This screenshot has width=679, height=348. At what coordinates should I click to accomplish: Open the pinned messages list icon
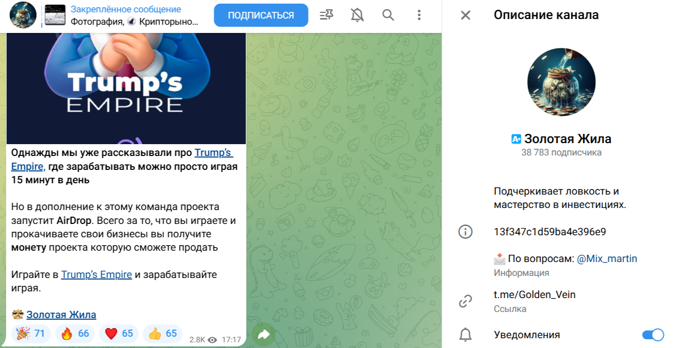click(x=326, y=15)
